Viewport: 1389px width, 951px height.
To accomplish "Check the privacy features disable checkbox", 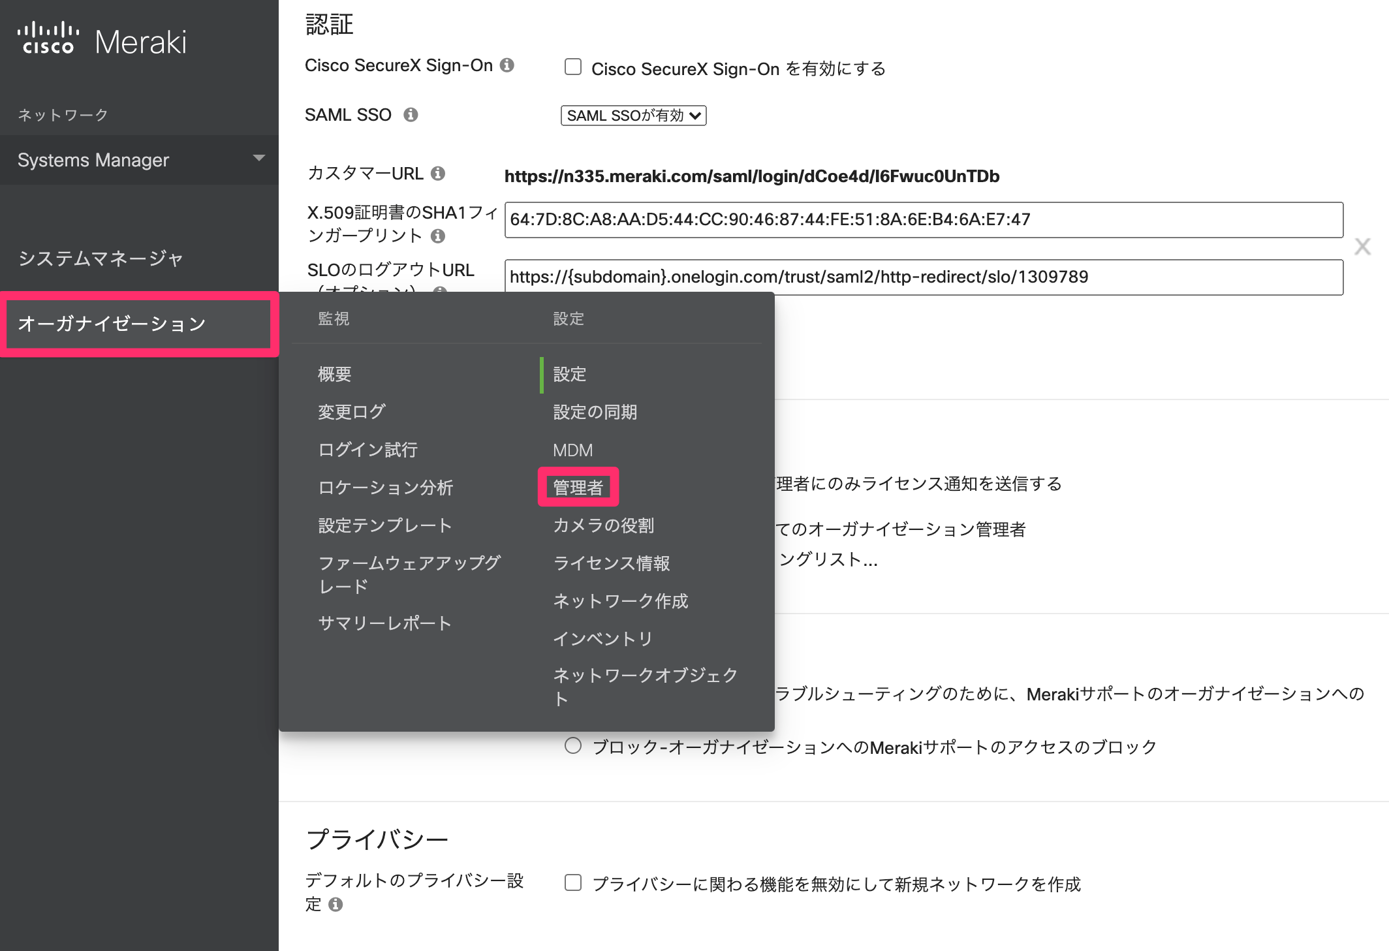I will (x=573, y=883).
